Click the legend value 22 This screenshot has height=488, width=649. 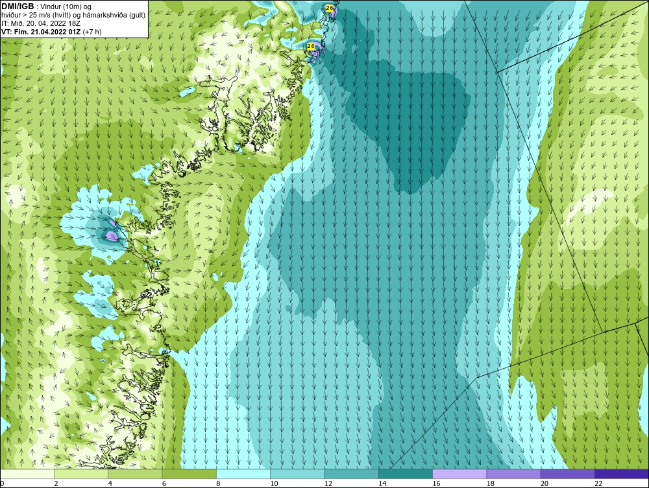tap(598, 484)
